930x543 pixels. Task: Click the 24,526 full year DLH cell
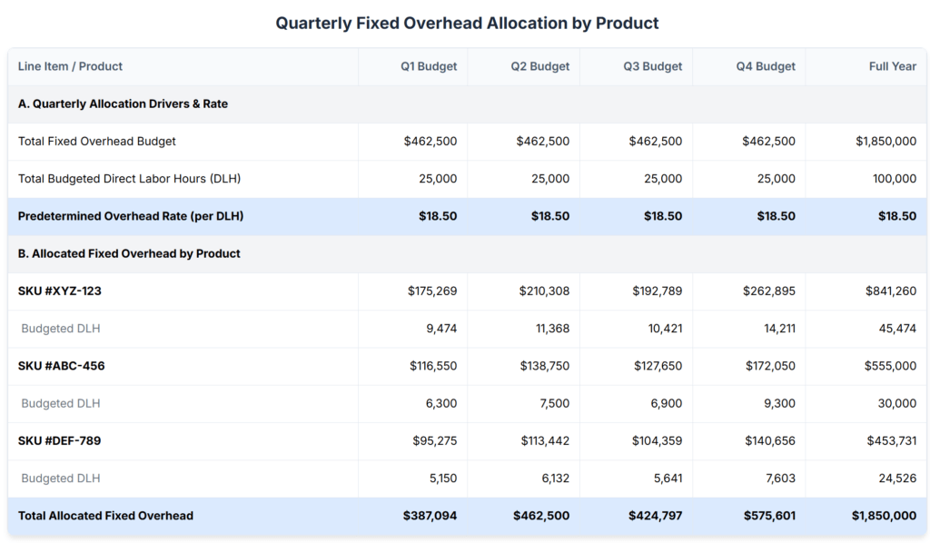coord(897,479)
